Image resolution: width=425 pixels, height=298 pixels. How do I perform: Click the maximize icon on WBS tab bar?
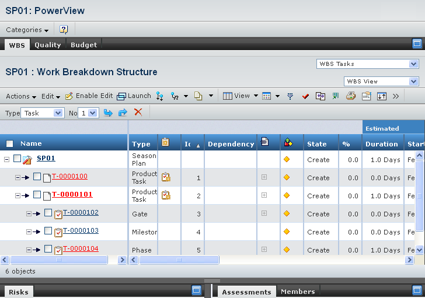(417, 44)
